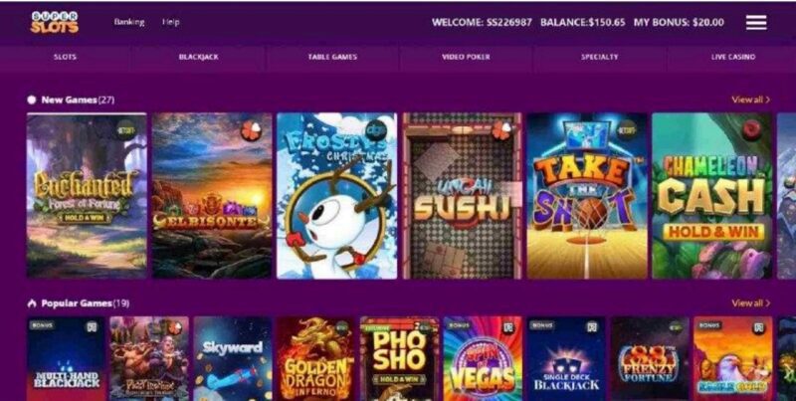Viewport: 796px width, 401px height.
Task: Expand Popular Games with View all
Action: (750, 303)
